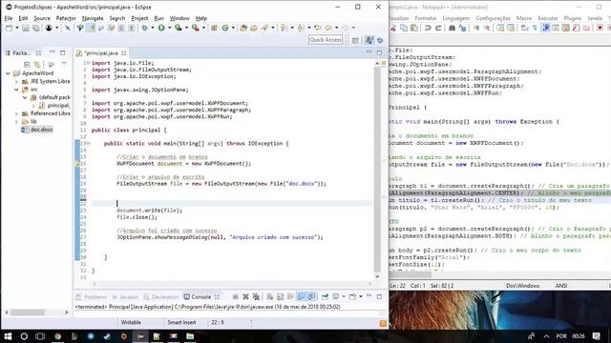This screenshot has height=343, width=611.
Task: Collapse the ApacheWord project tree node
Action: pos(8,73)
